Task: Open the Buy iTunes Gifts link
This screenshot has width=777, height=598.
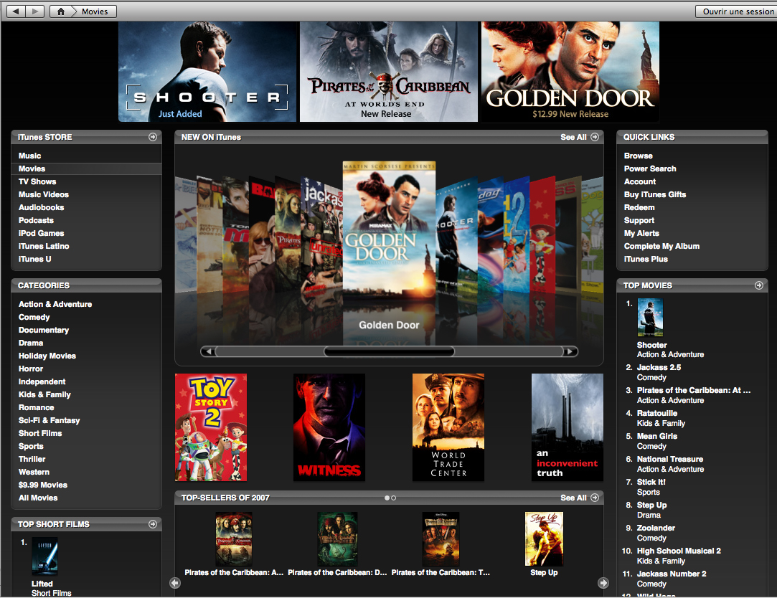Action: (x=654, y=194)
